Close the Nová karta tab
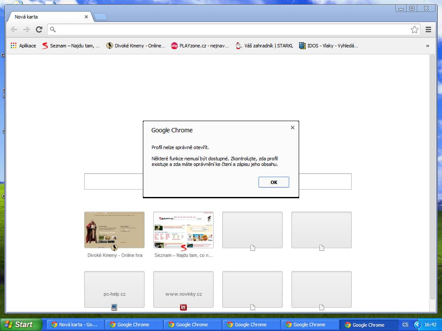The image size is (442, 331). point(86,17)
